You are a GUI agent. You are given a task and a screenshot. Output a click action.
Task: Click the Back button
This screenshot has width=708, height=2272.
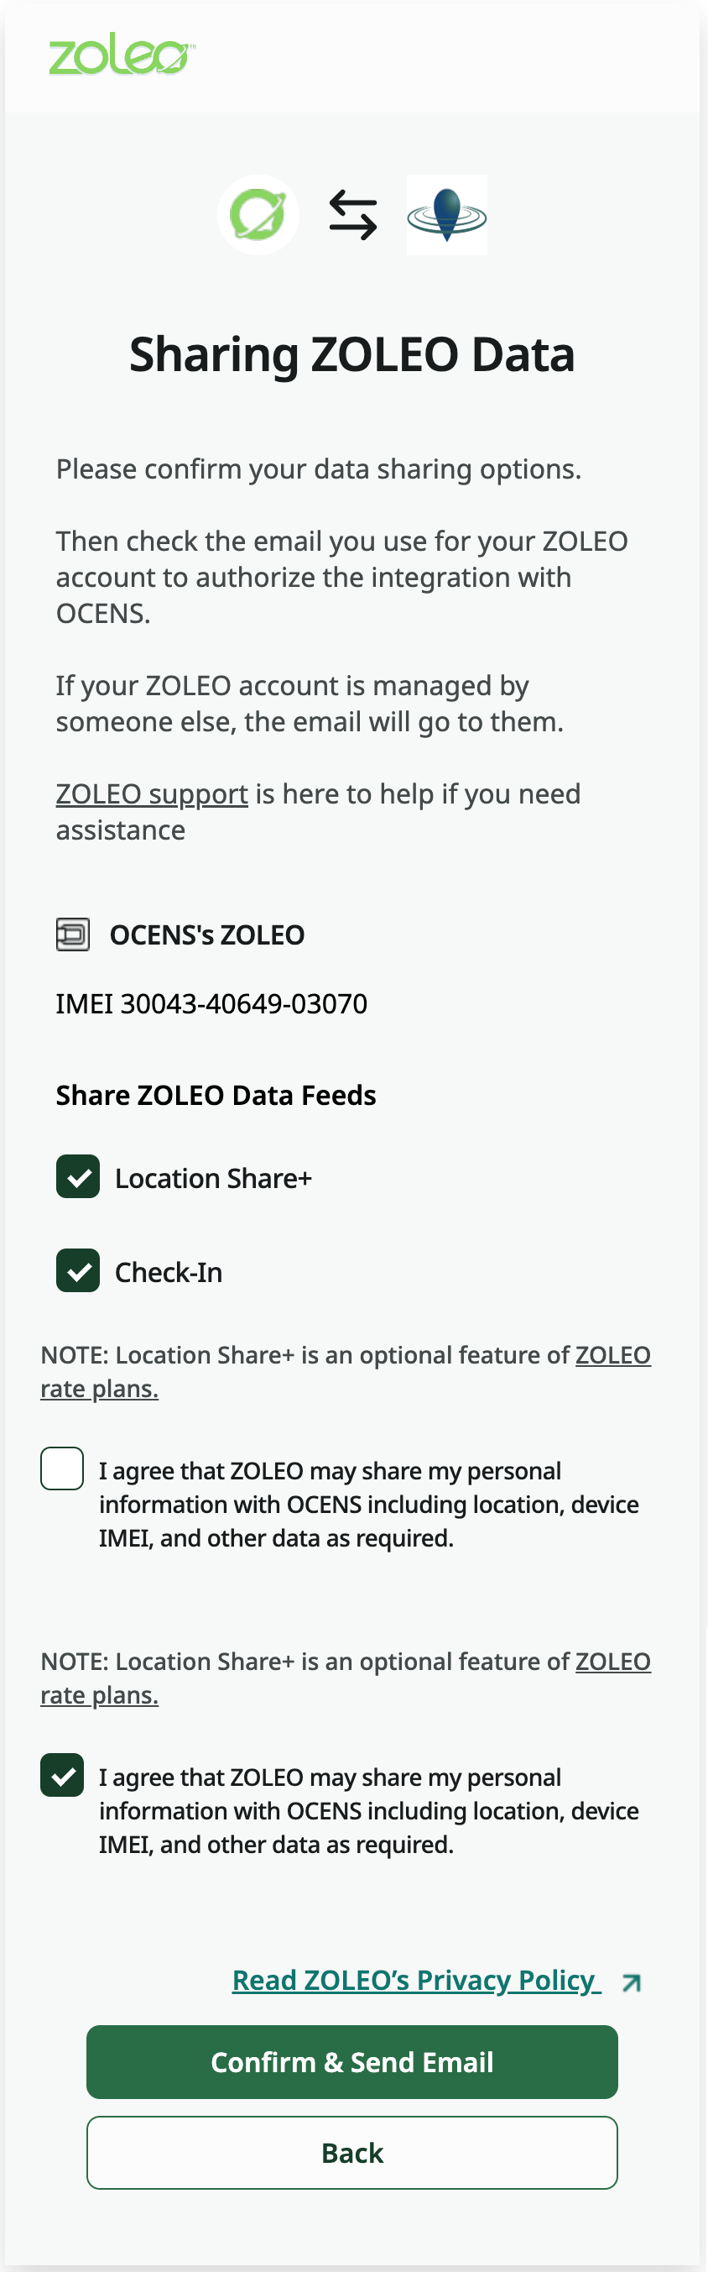tap(351, 2153)
